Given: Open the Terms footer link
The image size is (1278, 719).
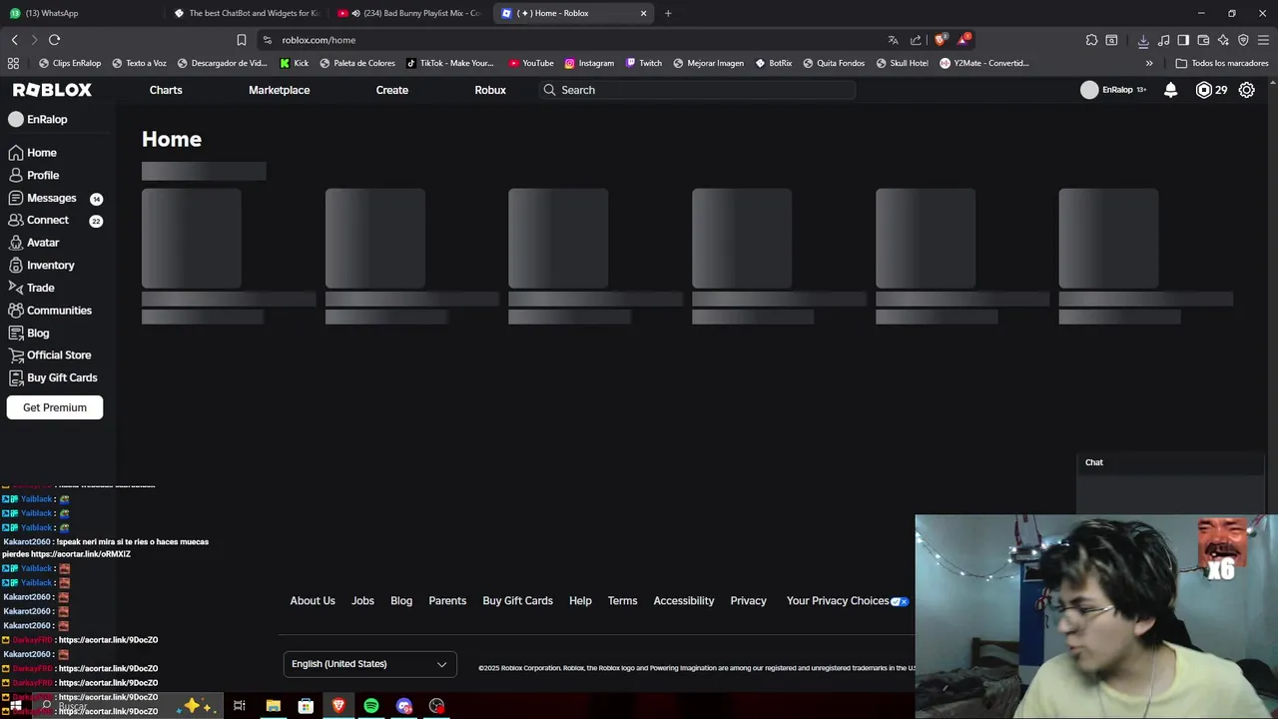Looking at the screenshot, I should (622, 601).
